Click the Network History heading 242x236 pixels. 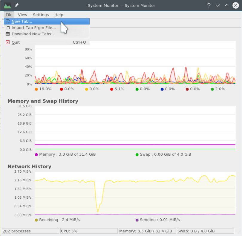pos(30,166)
